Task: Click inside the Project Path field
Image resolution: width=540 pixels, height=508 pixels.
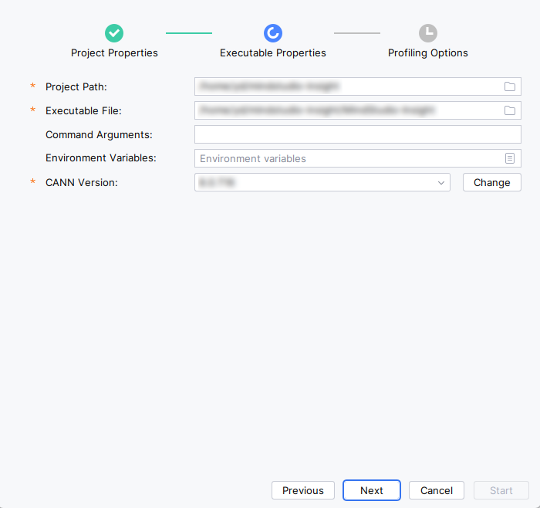Action: (348, 86)
